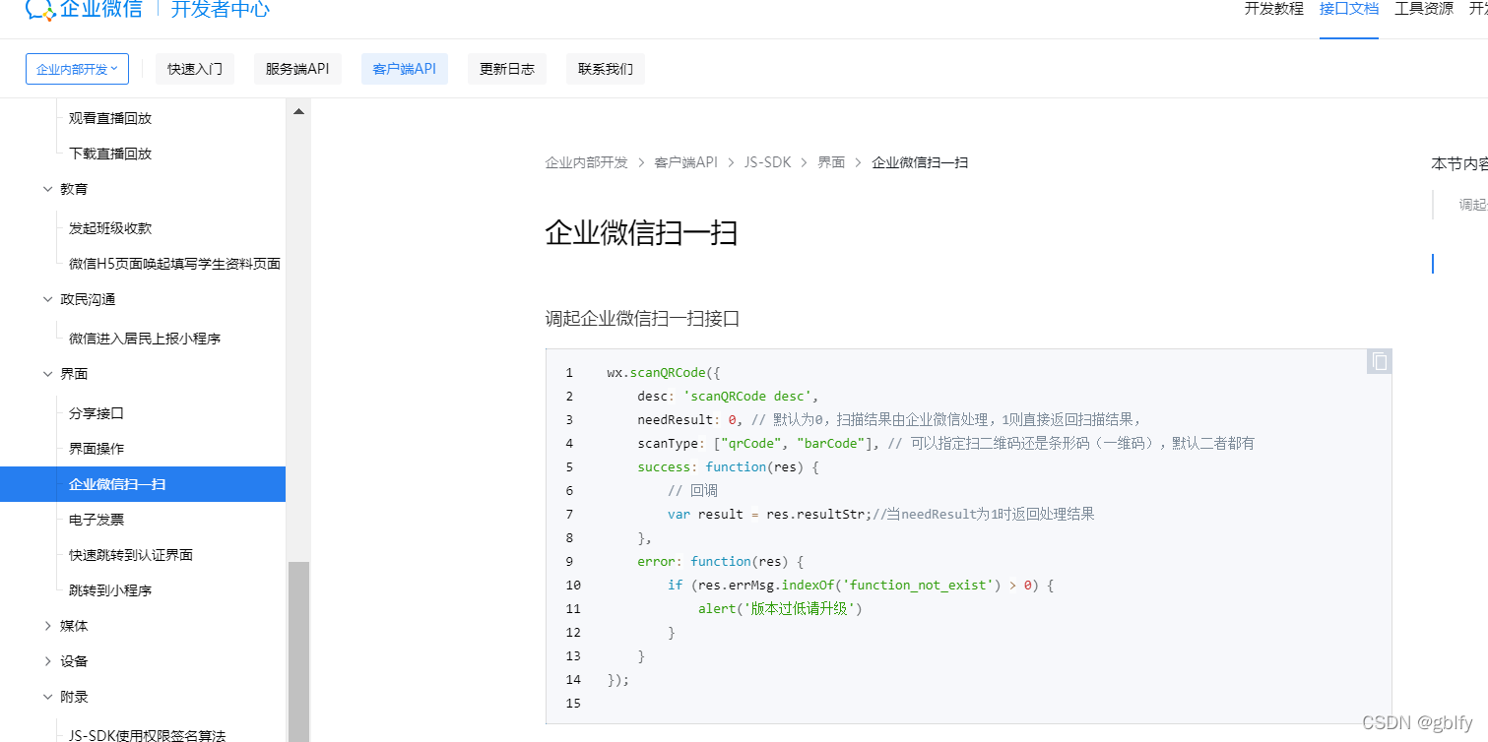Open the JS-SDK breadcrumb link
The image size is (1488, 742).
point(768,161)
